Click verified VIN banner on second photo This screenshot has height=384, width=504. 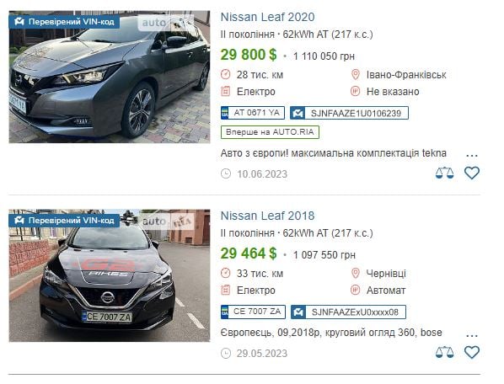click(64, 221)
